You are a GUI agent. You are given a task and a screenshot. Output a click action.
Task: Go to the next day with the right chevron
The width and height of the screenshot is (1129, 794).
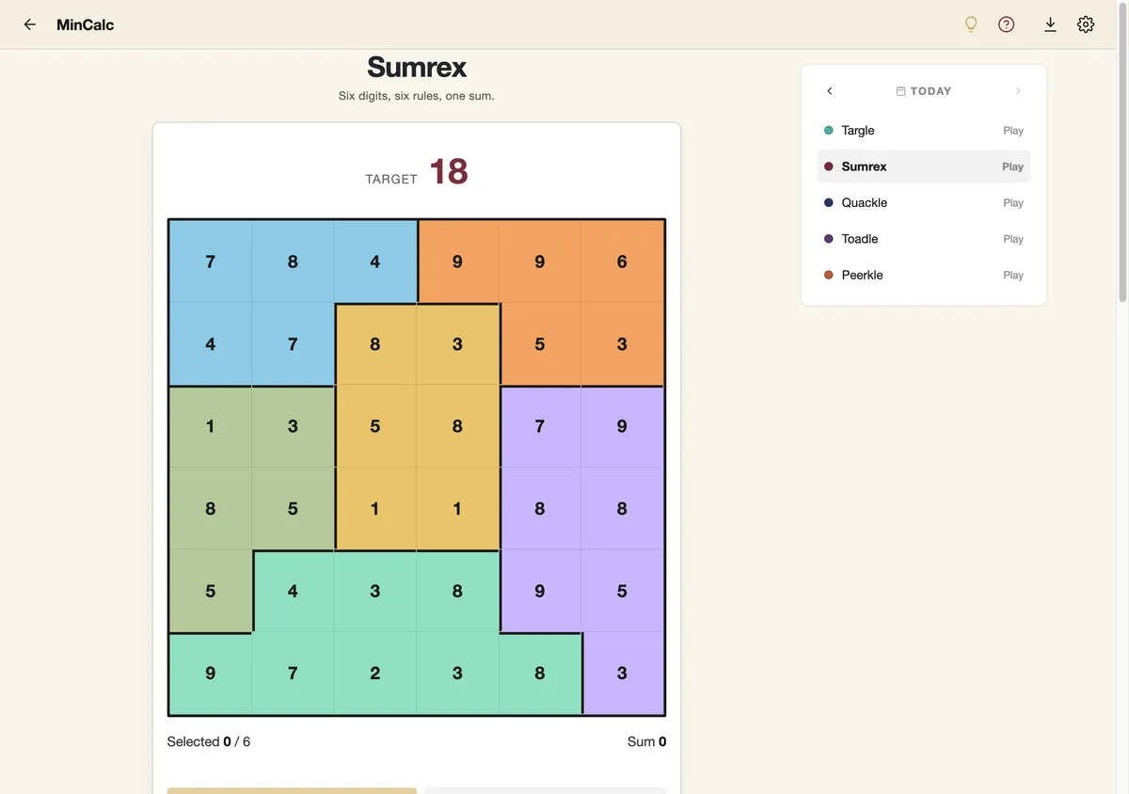[x=1018, y=91]
